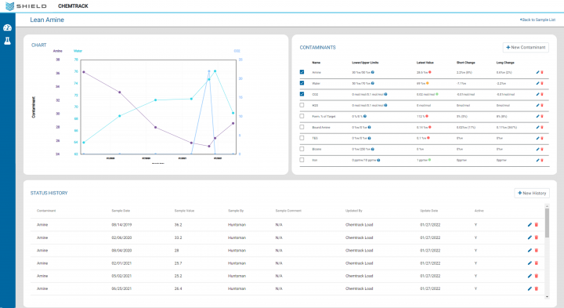Click the Status History scrollbar down arrow
564x308 pixels.
click(x=547, y=297)
